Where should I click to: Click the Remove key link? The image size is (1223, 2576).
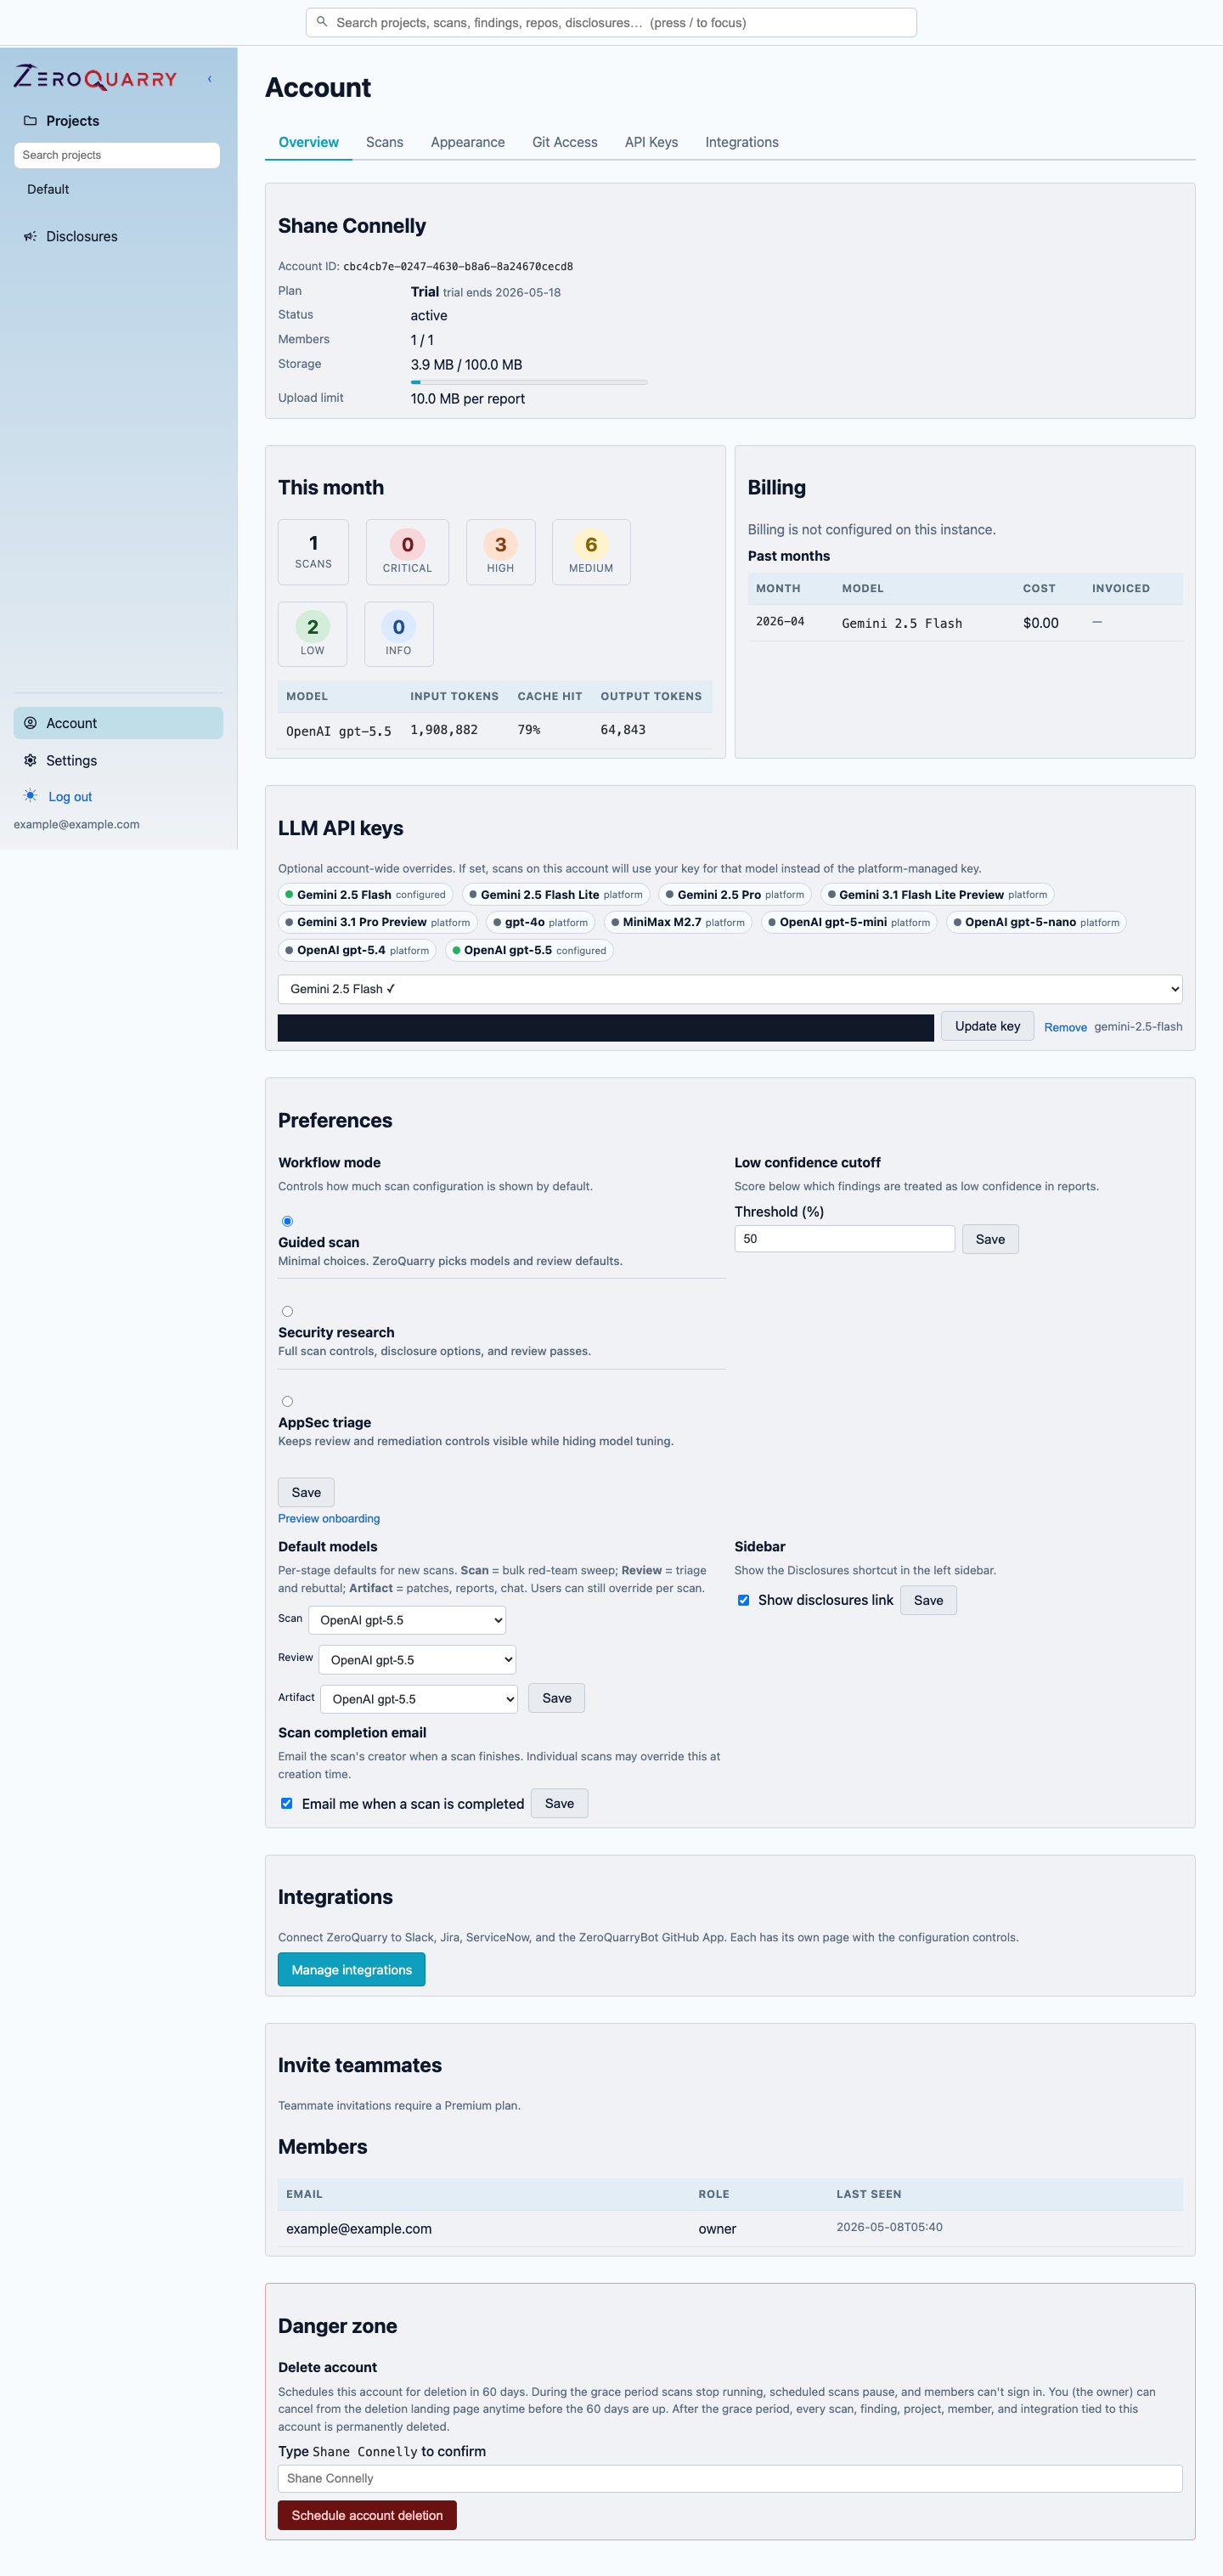tap(1065, 1027)
